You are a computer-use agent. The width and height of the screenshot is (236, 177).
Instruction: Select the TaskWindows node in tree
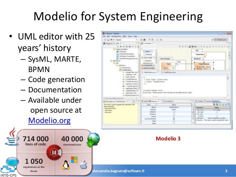(126, 70)
